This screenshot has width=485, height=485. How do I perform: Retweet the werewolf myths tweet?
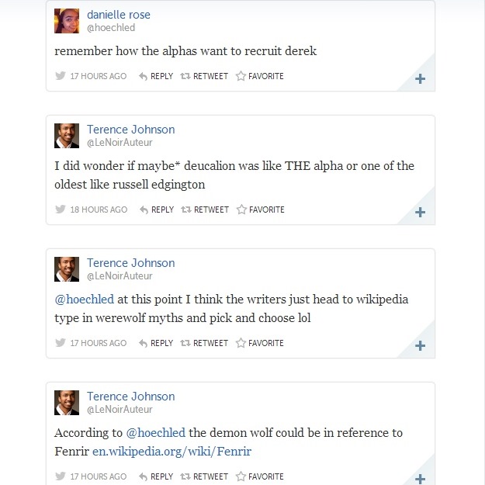[x=205, y=343]
